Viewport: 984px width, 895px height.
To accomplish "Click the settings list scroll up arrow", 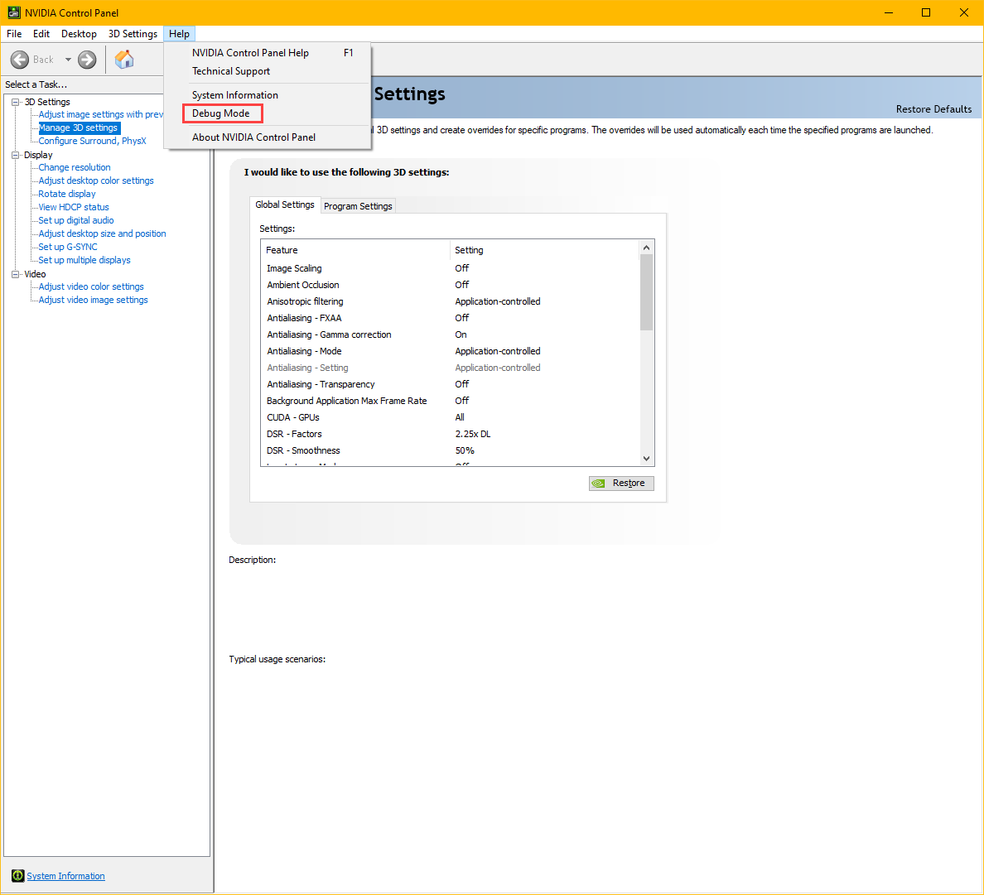I will [646, 248].
